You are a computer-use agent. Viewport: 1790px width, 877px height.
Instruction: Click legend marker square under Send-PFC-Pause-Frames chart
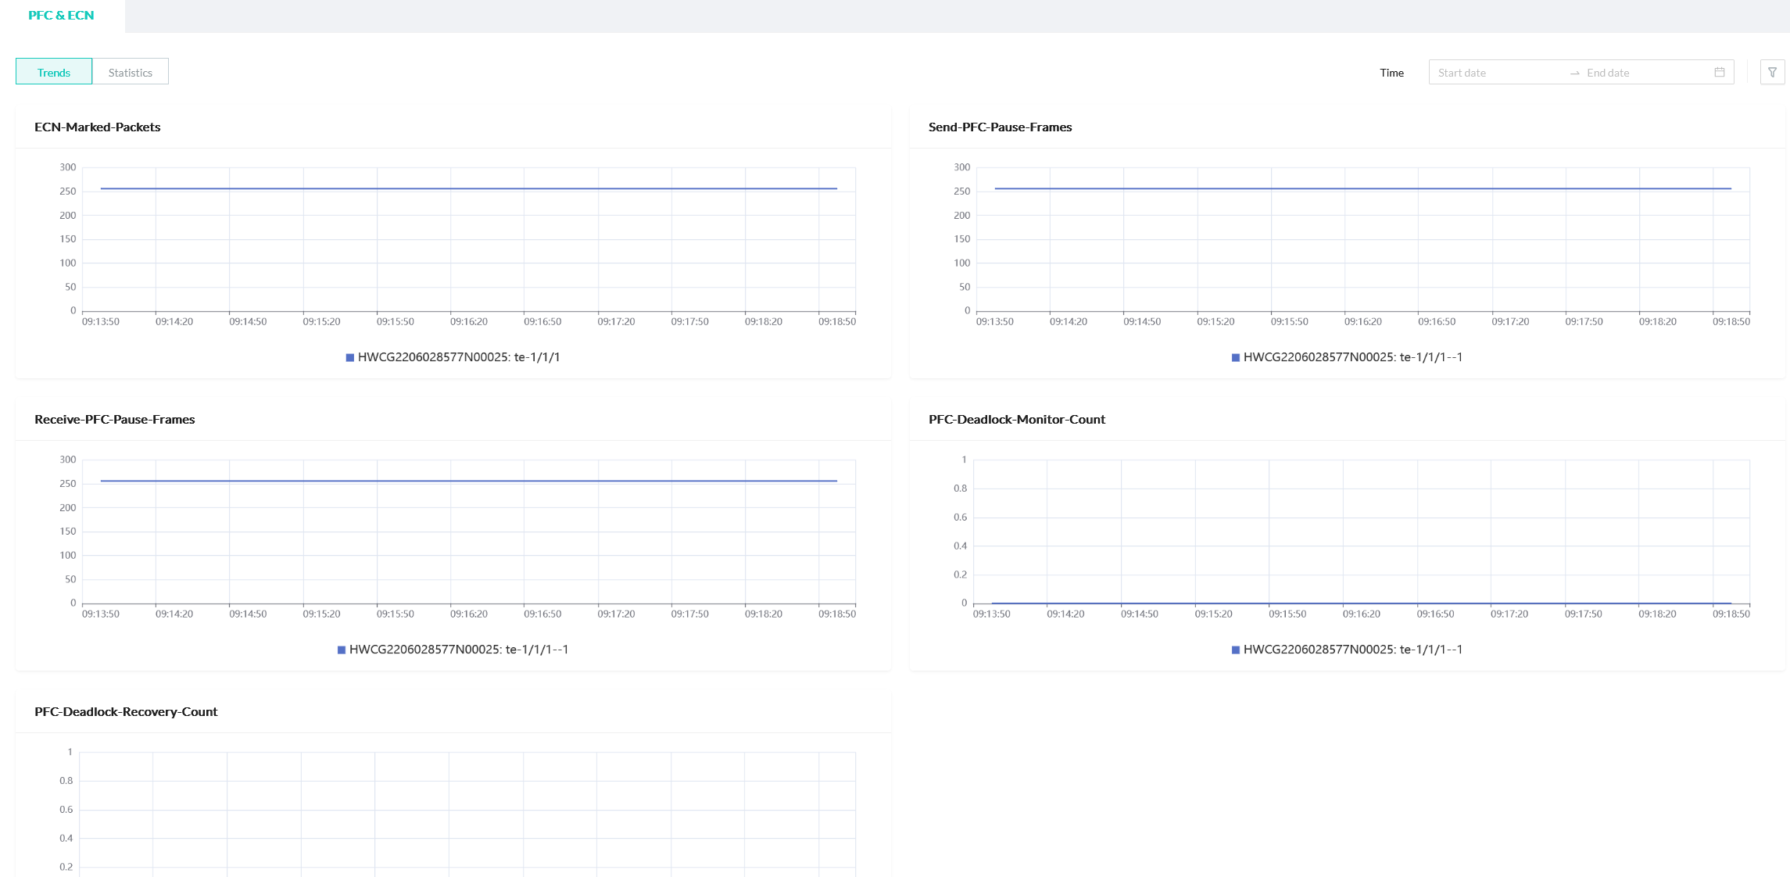(x=1236, y=357)
